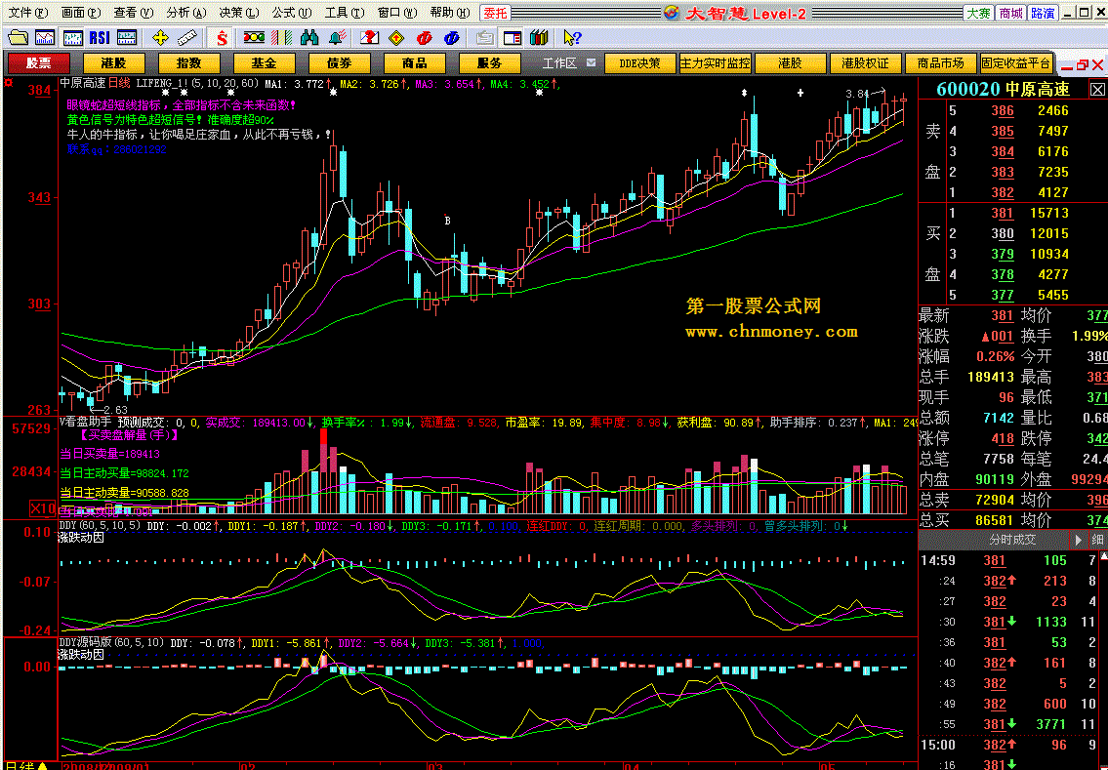
Task: Click the alarm bell alert icon
Action: pos(337,37)
